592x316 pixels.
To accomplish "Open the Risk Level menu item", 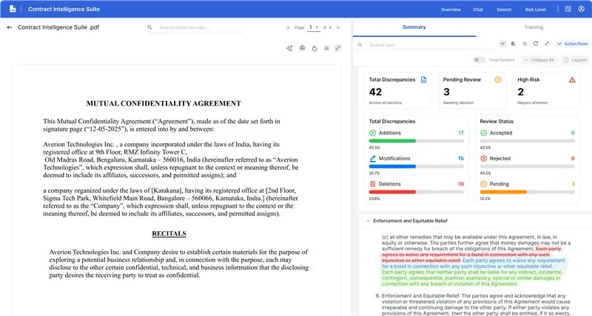I will (535, 10).
